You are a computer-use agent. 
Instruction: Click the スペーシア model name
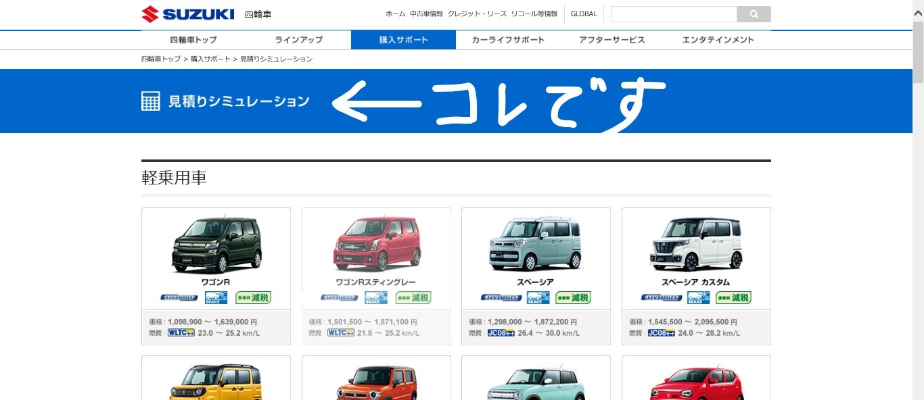coord(536,282)
